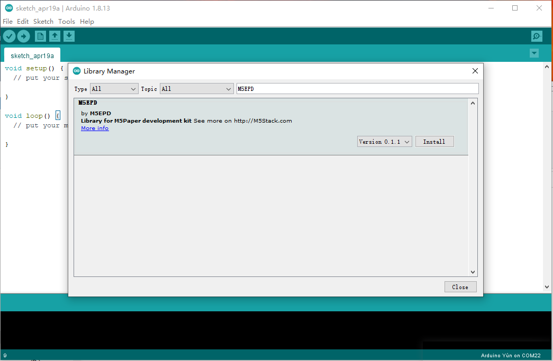The height and width of the screenshot is (361, 553).
Task: Select the Version 0.1.1 dropdown
Action: (384, 142)
